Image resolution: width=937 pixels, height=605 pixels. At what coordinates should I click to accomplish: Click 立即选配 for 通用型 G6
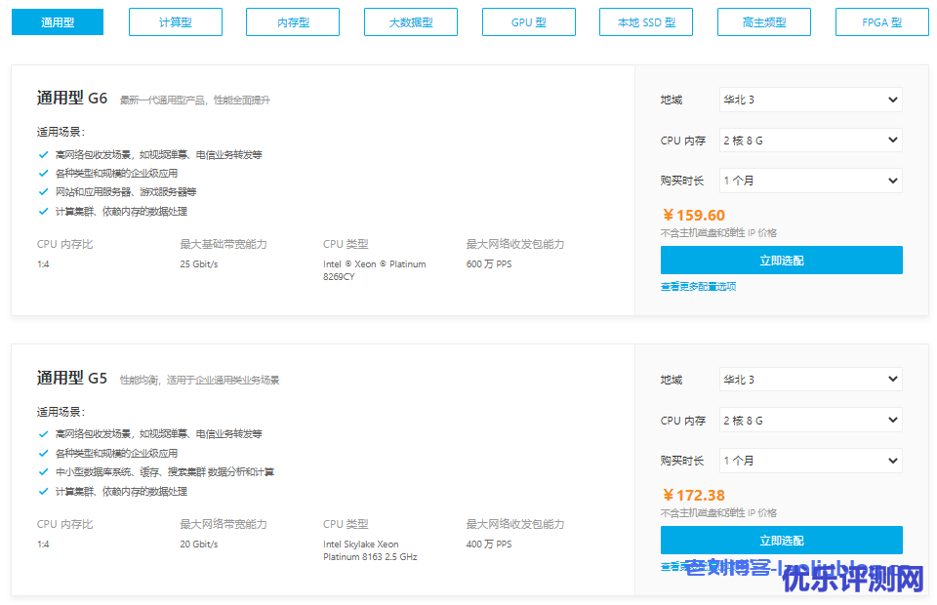coord(781,261)
